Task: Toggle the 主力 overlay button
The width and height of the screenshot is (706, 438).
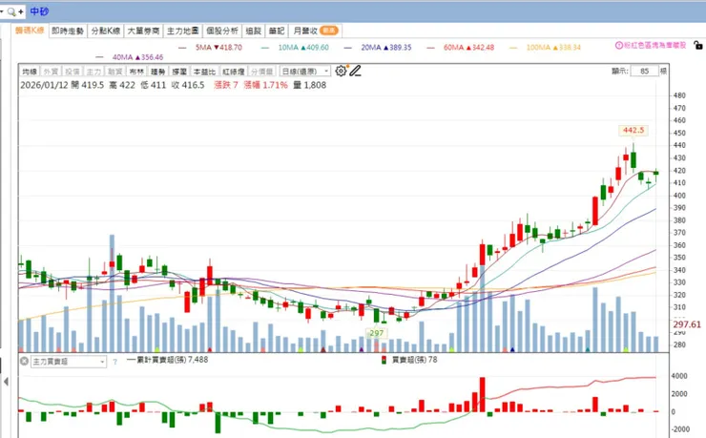Action: pyautogui.click(x=93, y=72)
